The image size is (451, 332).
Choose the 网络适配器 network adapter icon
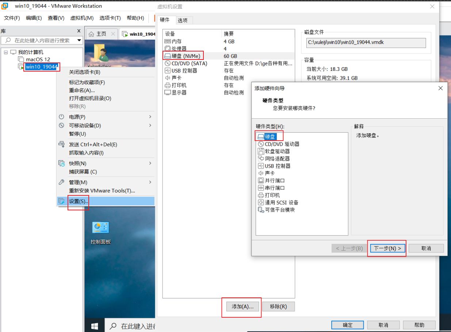click(x=261, y=159)
